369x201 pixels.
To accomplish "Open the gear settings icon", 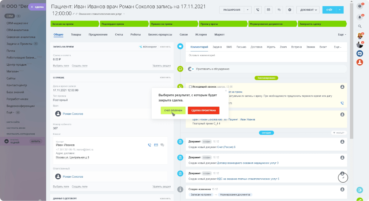I will pyautogui.click(x=289, y=10).
